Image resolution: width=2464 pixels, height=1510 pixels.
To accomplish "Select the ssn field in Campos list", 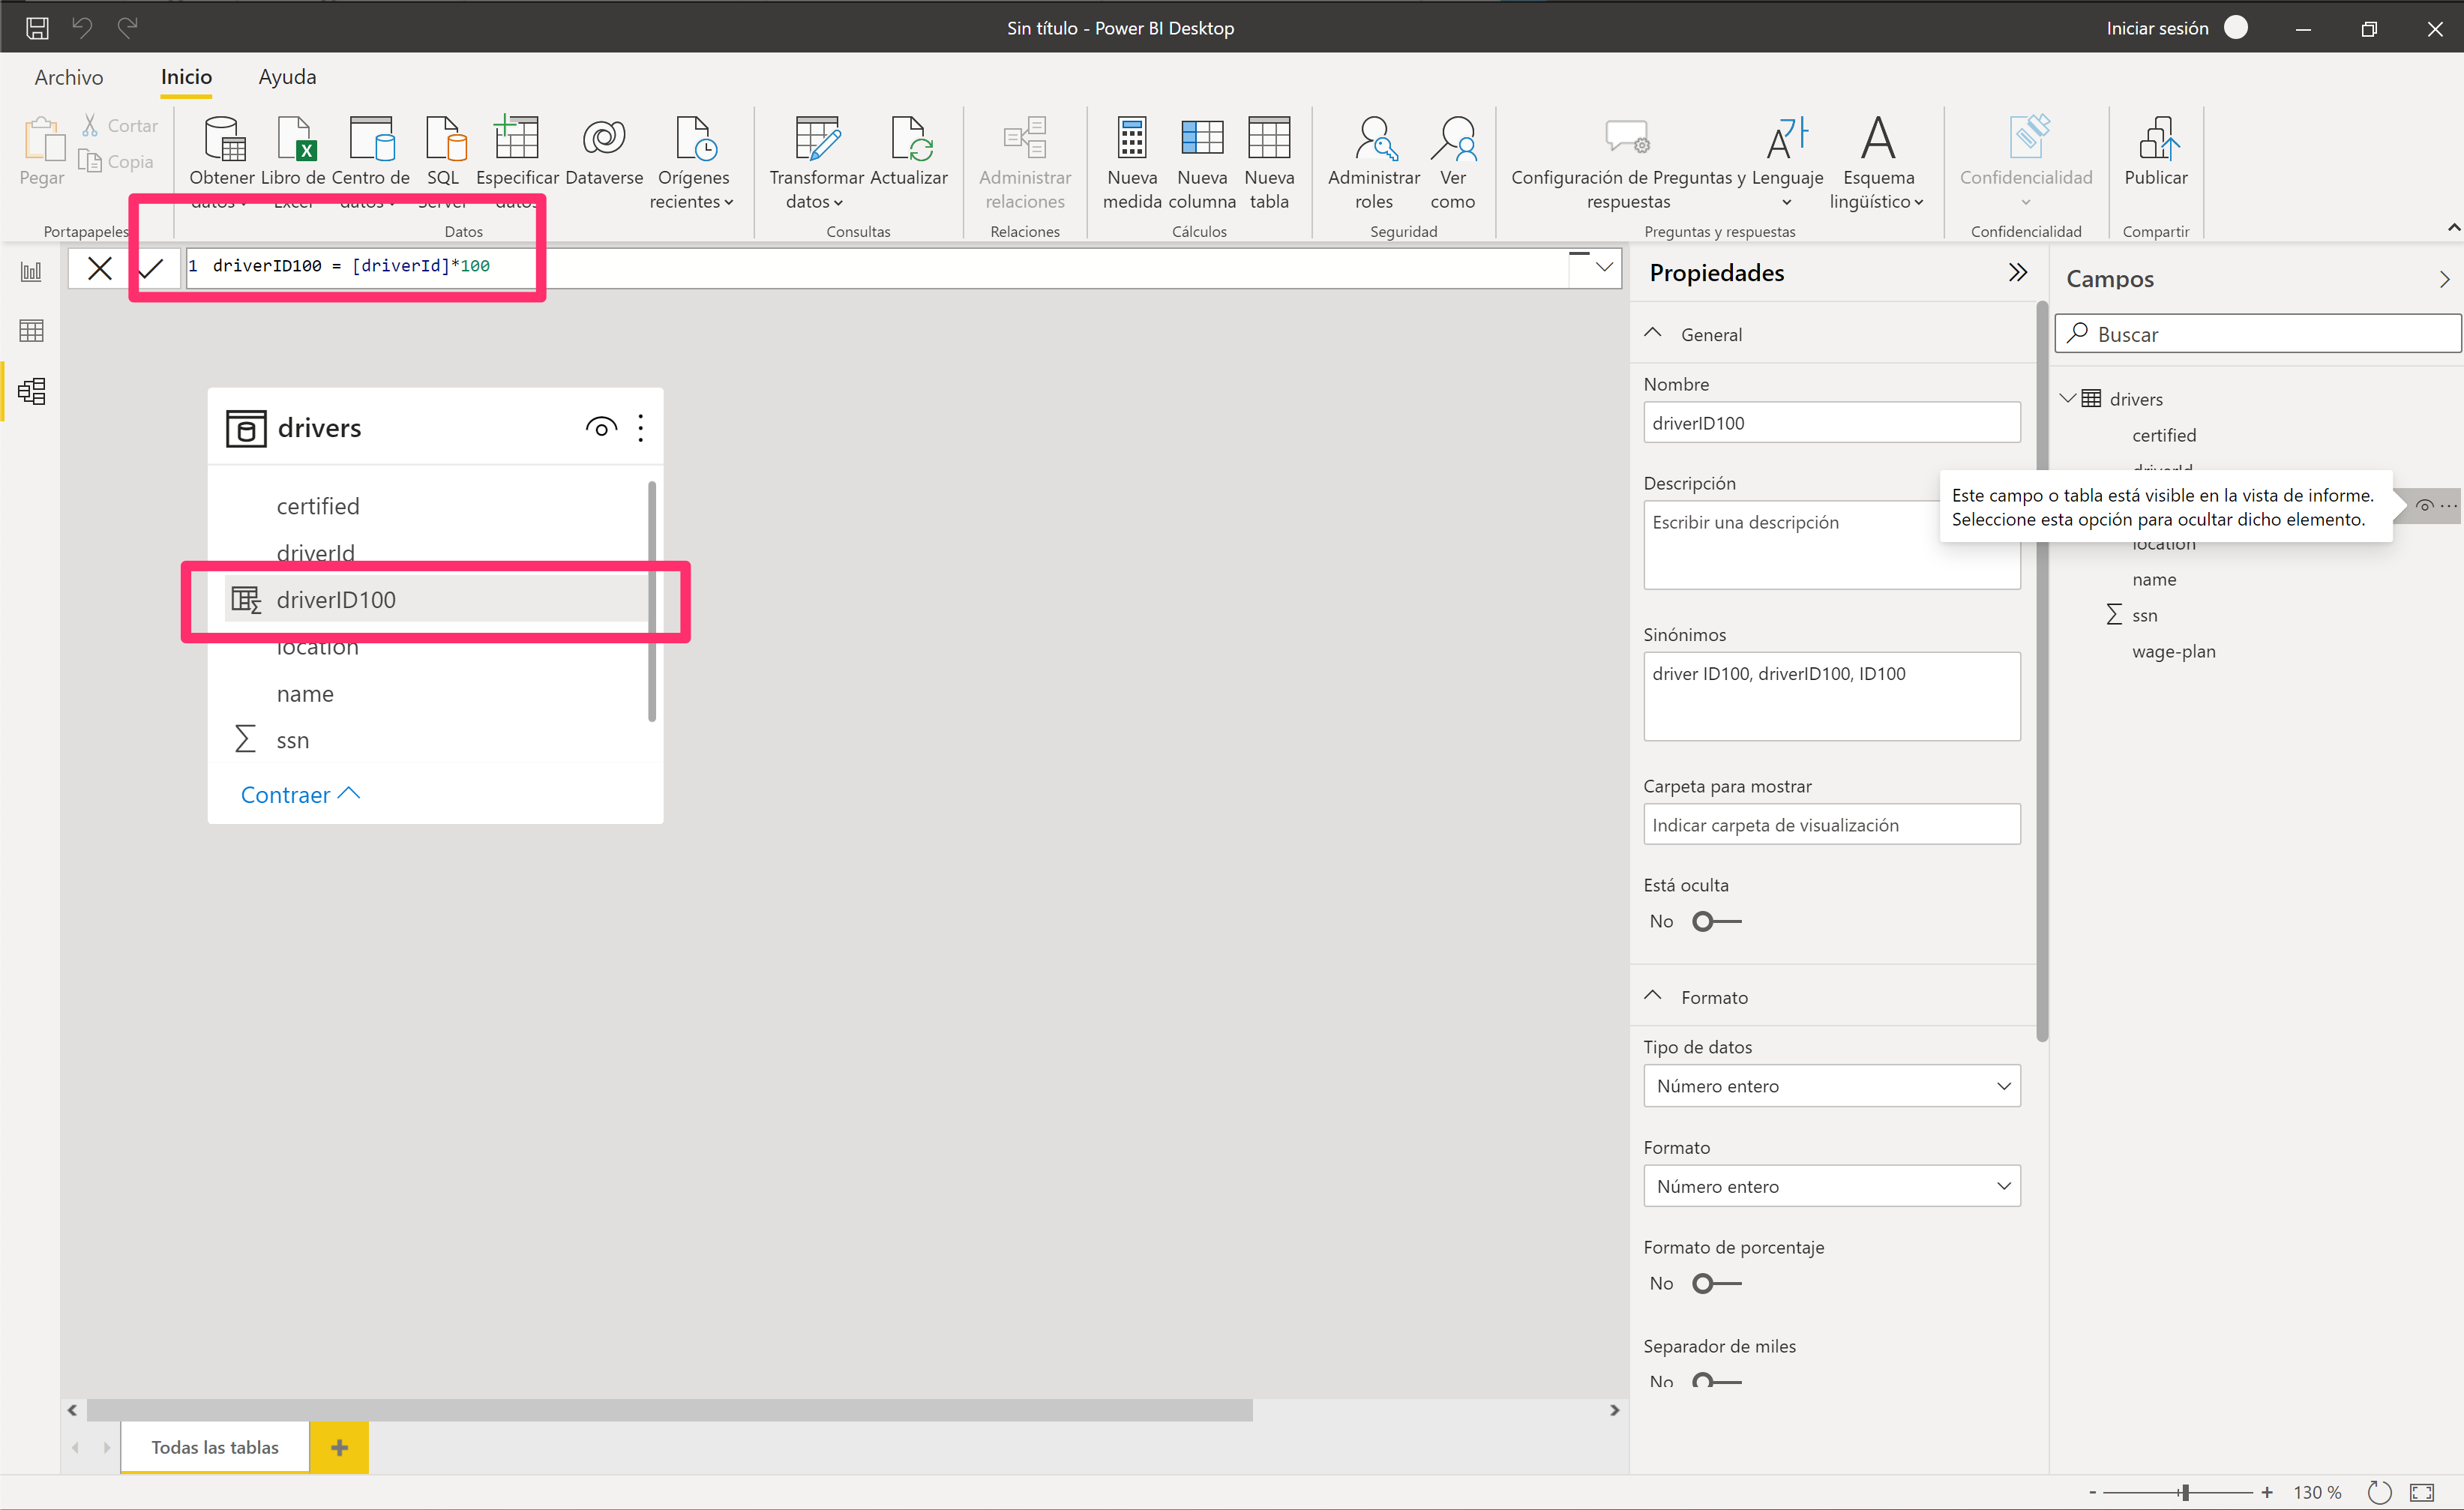I will [x=2144, y=615].
